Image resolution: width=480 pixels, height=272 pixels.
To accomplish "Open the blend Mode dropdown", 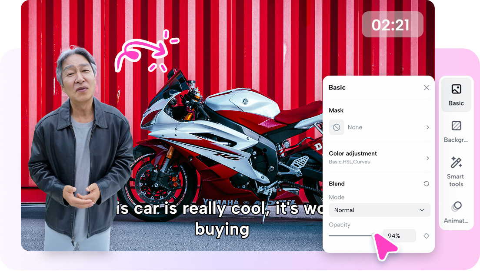I will coord(380,210).
